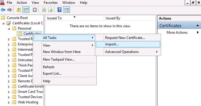
Task: Select Console Root in the tree
Action: [x=17, y=18]
